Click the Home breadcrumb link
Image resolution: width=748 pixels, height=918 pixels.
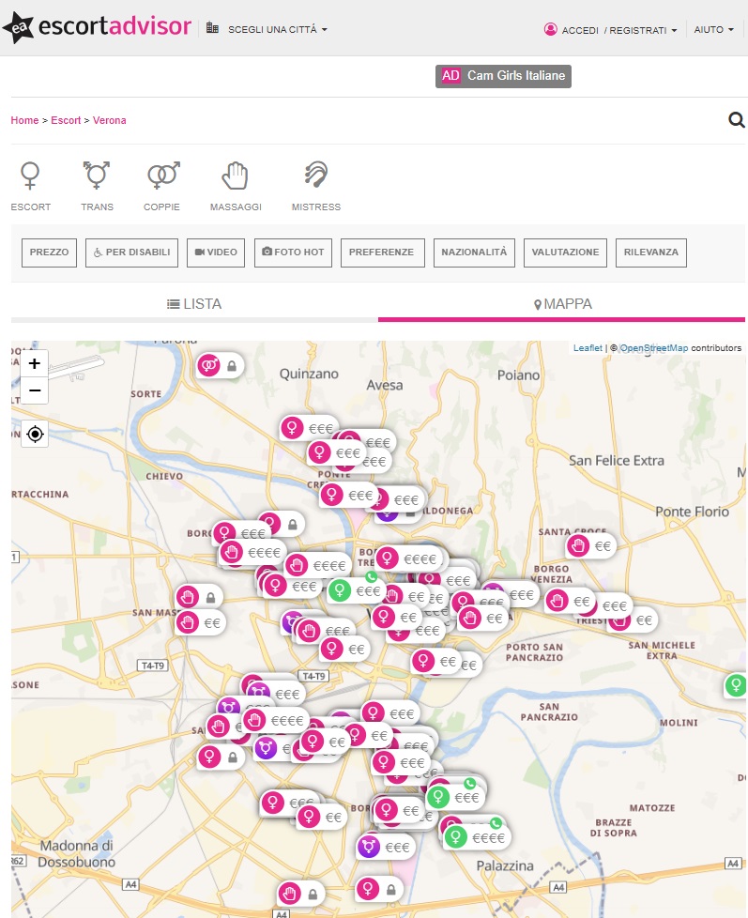tap(24, 120)
